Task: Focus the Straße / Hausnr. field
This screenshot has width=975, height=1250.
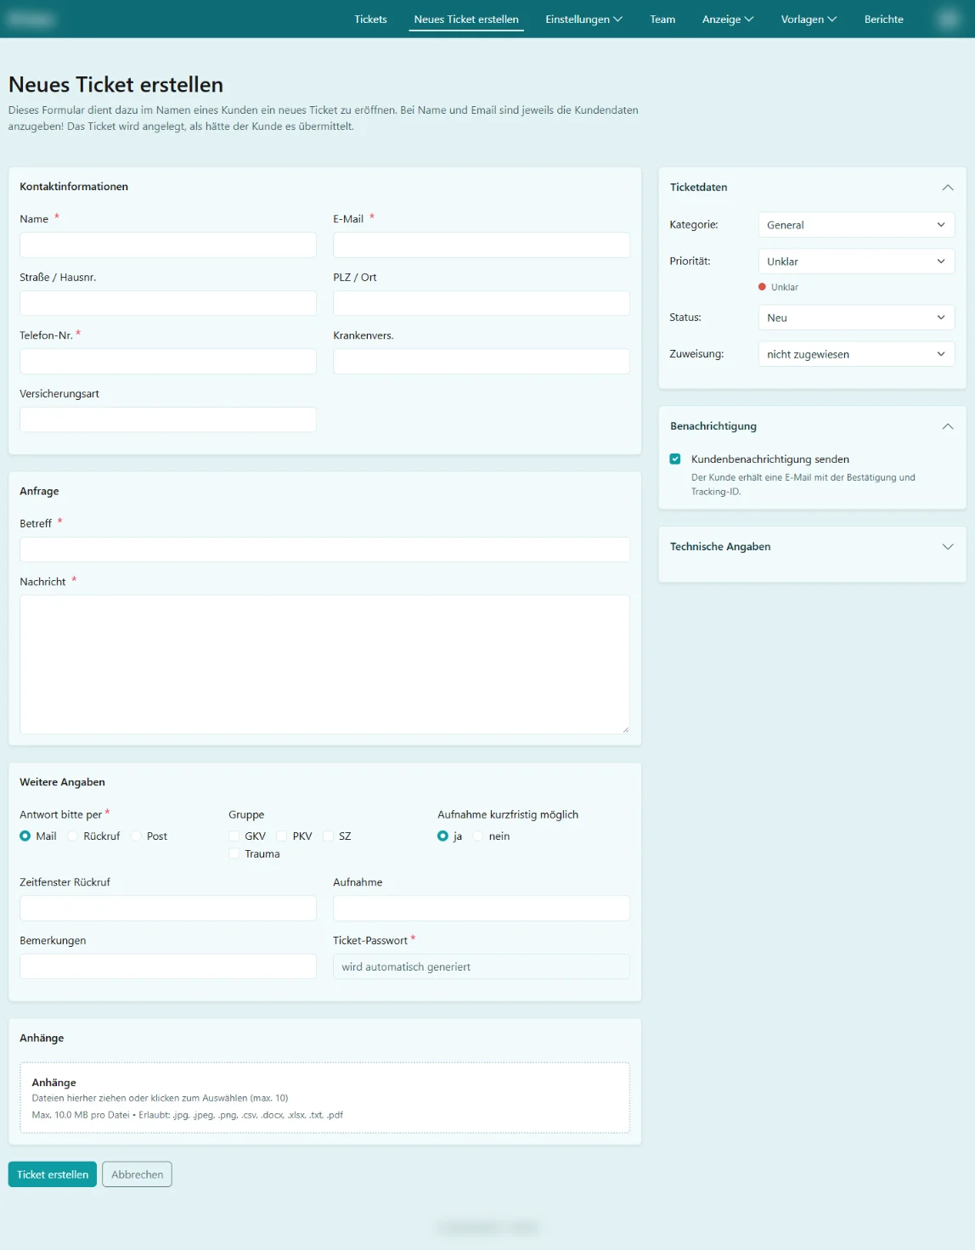Action: click(168, 303)
